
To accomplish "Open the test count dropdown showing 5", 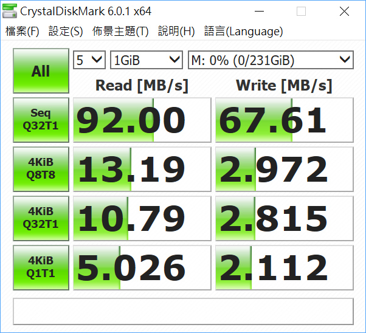I will pyautogui.click(x=89, y=60).
